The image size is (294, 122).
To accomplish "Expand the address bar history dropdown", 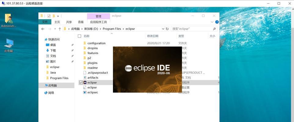I will tap(163, 29).
